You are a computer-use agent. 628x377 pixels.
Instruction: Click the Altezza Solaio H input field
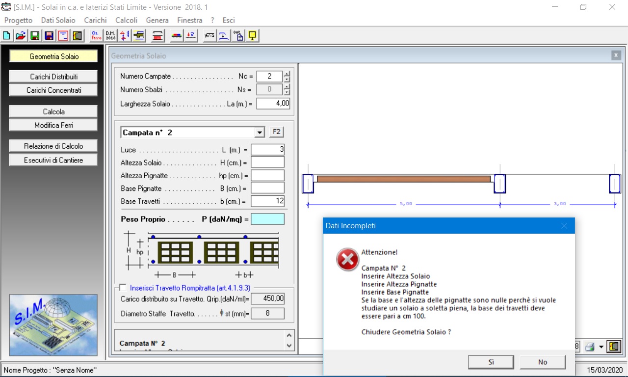point(267,162)
